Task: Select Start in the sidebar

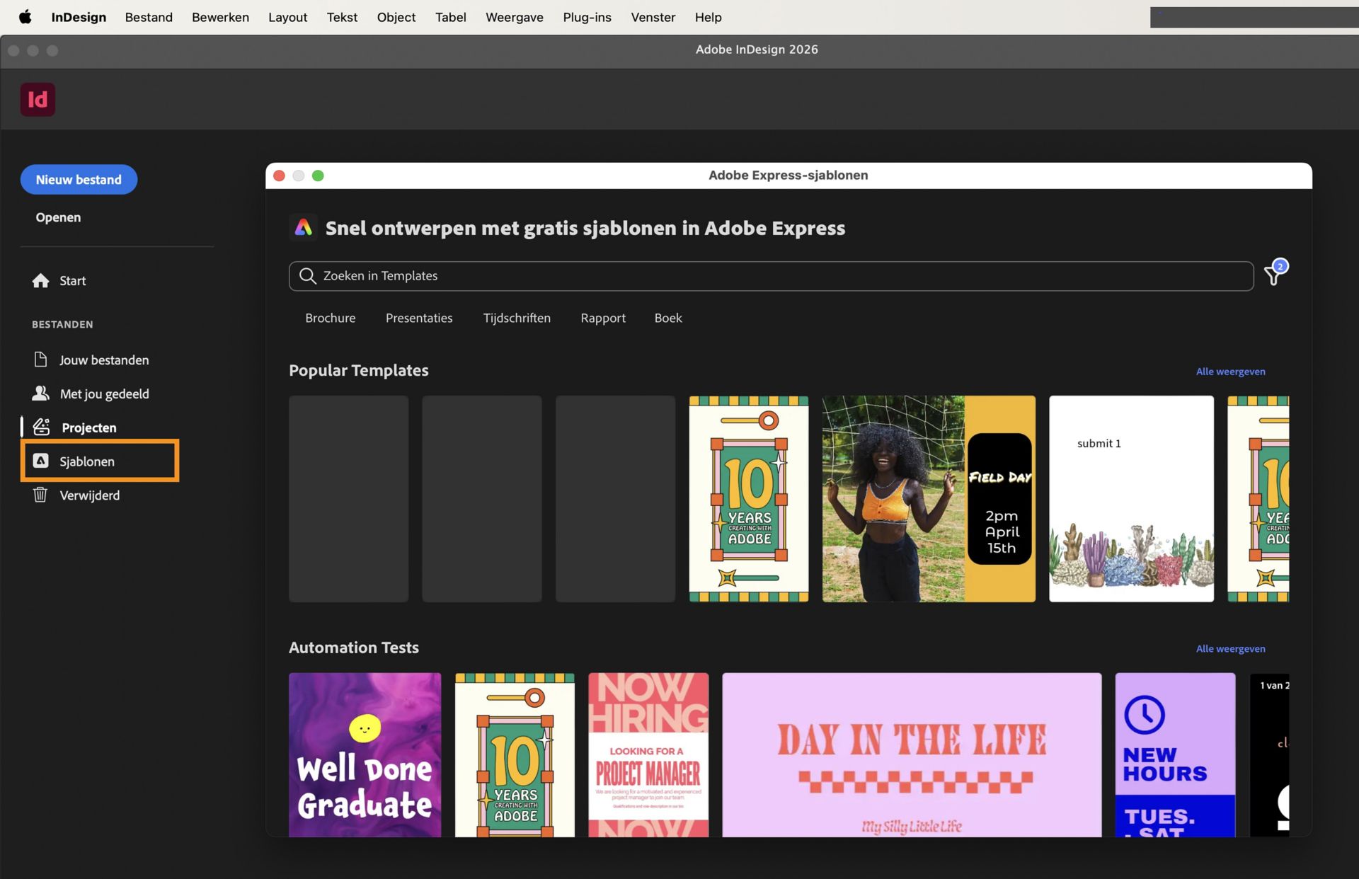Action: click(71, 280)
